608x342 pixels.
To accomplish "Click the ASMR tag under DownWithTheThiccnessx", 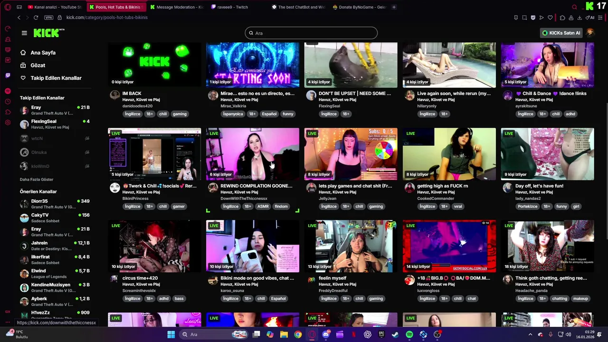I will [x=263, y=206].
